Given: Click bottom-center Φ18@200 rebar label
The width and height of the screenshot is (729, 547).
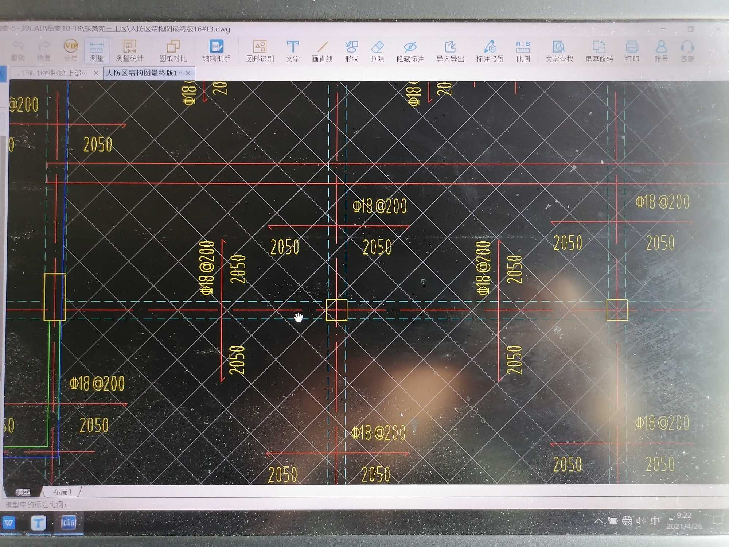Looking at the screenshot, I should coord(378,433).
